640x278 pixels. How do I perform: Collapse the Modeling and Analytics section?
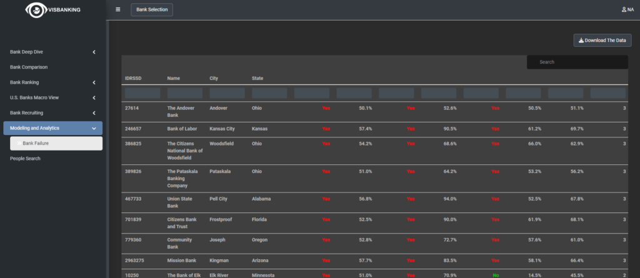(x=94, y=128)
